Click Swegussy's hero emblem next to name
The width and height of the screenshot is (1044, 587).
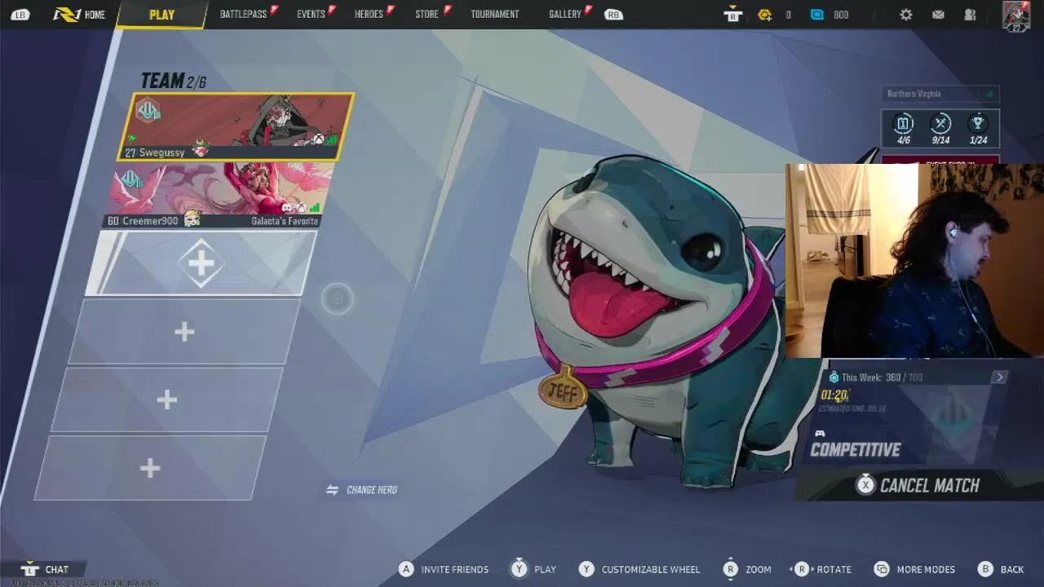[200, 150]
